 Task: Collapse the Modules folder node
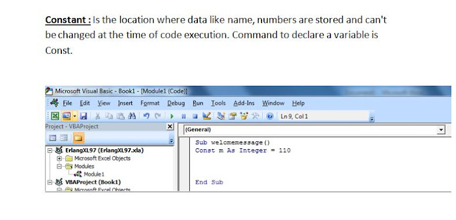tap(60, 166)
